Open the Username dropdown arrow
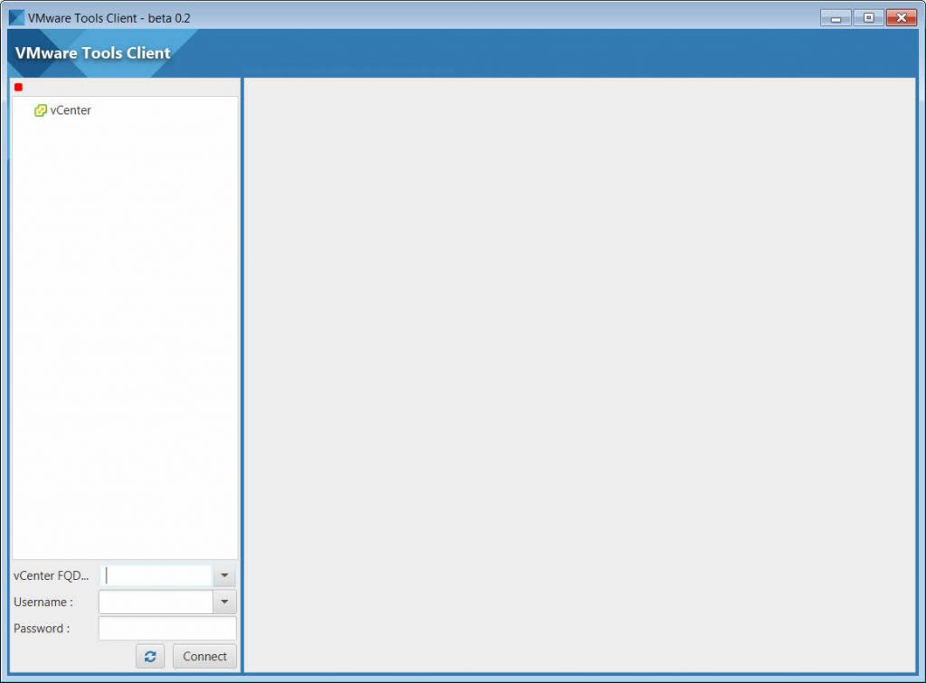926x683 pixels. (x=224, y=602)
